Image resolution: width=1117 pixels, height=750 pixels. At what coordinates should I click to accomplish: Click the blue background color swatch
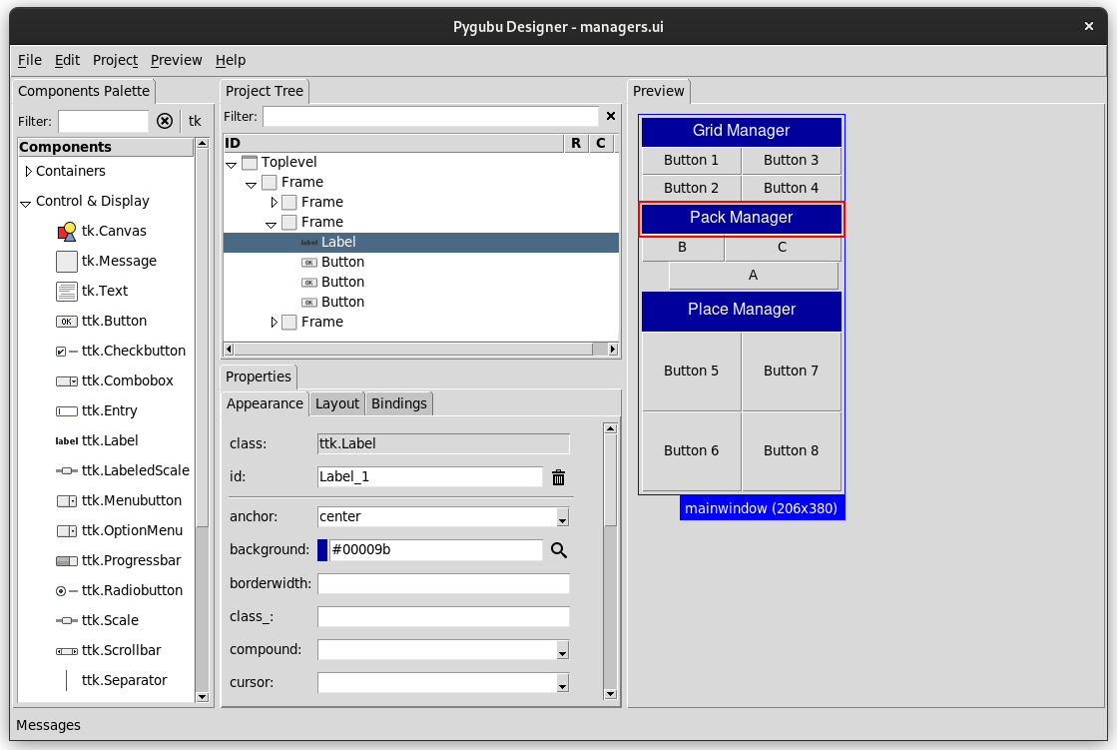point(322,549)
